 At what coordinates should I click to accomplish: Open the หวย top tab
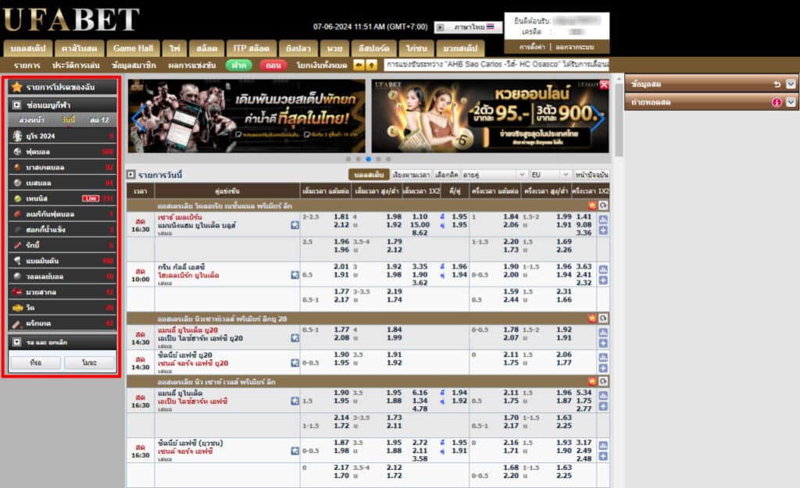(x=334, y=48)
